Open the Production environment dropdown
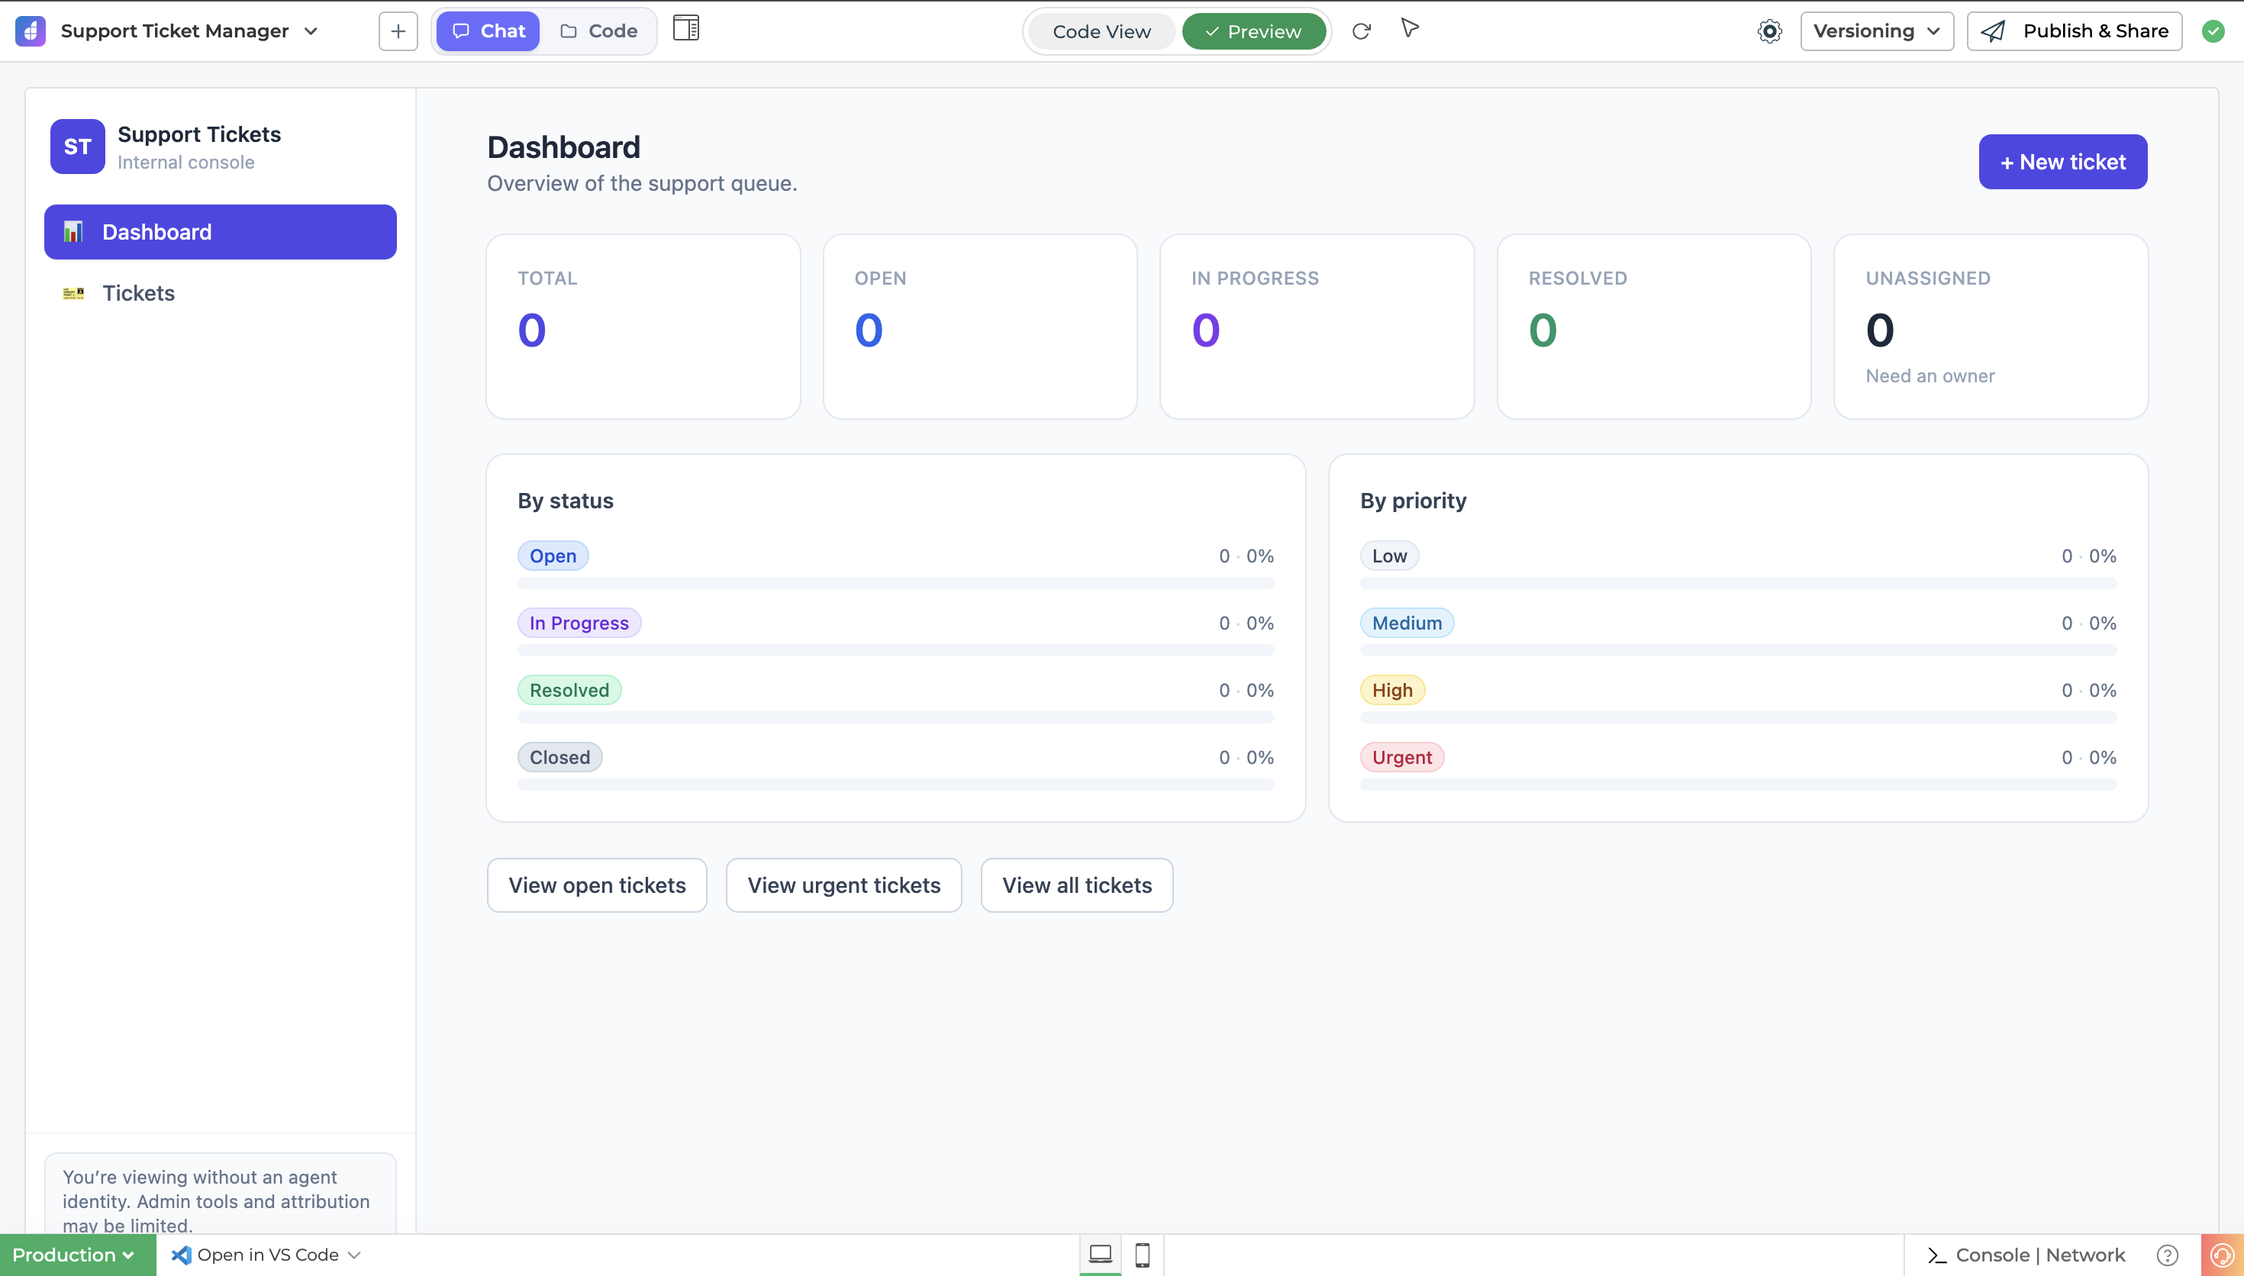Image resolution: width=2244 pixels, height=1276 pixels. pos(77,1256)
